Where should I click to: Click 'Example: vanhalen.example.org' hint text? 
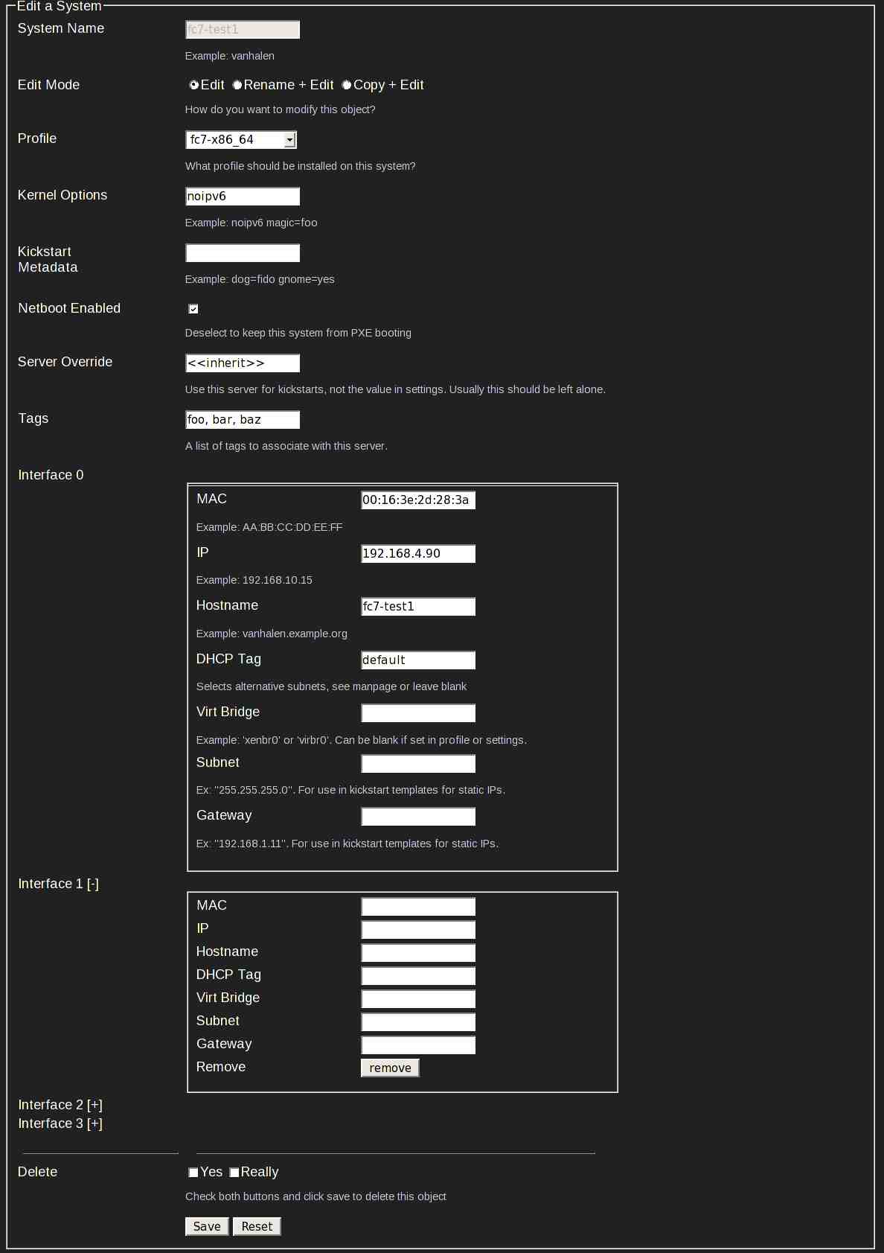coord(272,634)
